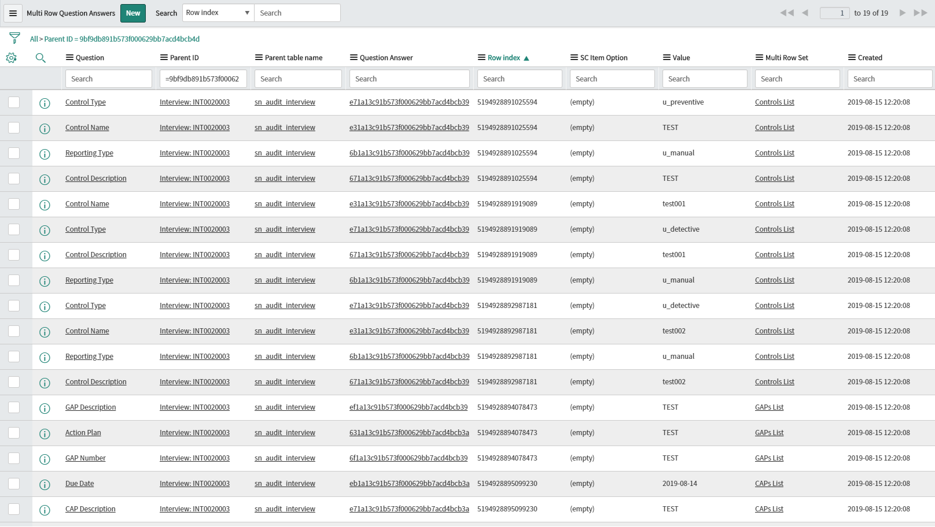
Task: Preview info icon for CAP Description row
Action: click(x=45, y=510)
